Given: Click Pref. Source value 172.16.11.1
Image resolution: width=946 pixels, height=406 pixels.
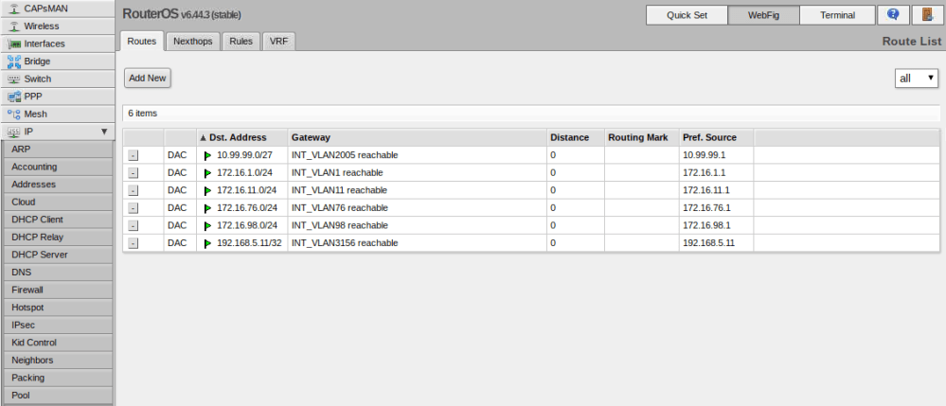Looking at the screenshot, I should click(706, 190).
